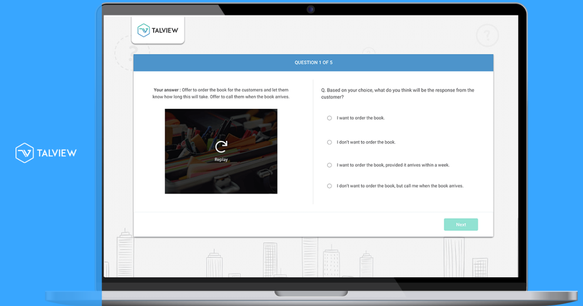Click the video thumbnail of stationery
583x306 pixels.
click(x=221, y=151)
